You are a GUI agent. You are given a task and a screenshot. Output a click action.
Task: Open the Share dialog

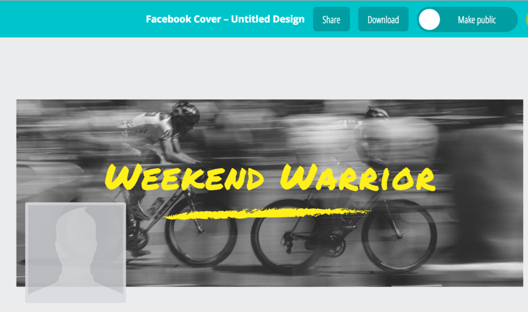click(332, 20)
